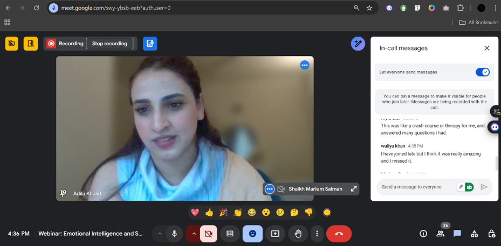The height and width of the screenshot is (246, 501).
Task: Expand audio settings arrow beside microphone
Action: [159, 234]
